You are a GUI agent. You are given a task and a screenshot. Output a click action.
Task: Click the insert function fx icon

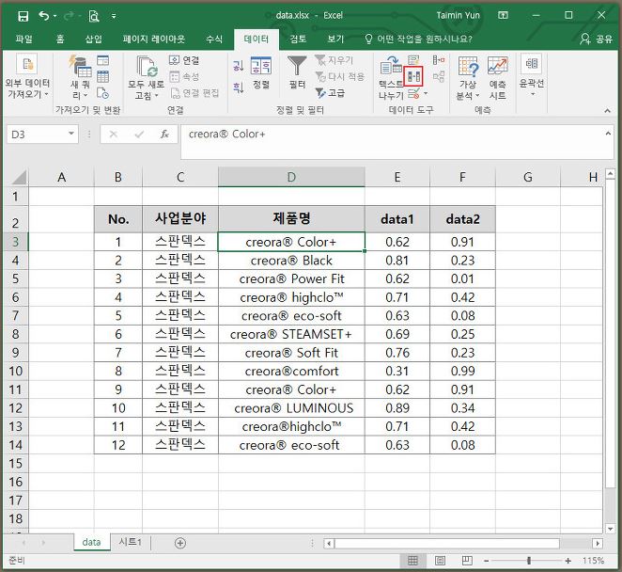pos(164,135)
